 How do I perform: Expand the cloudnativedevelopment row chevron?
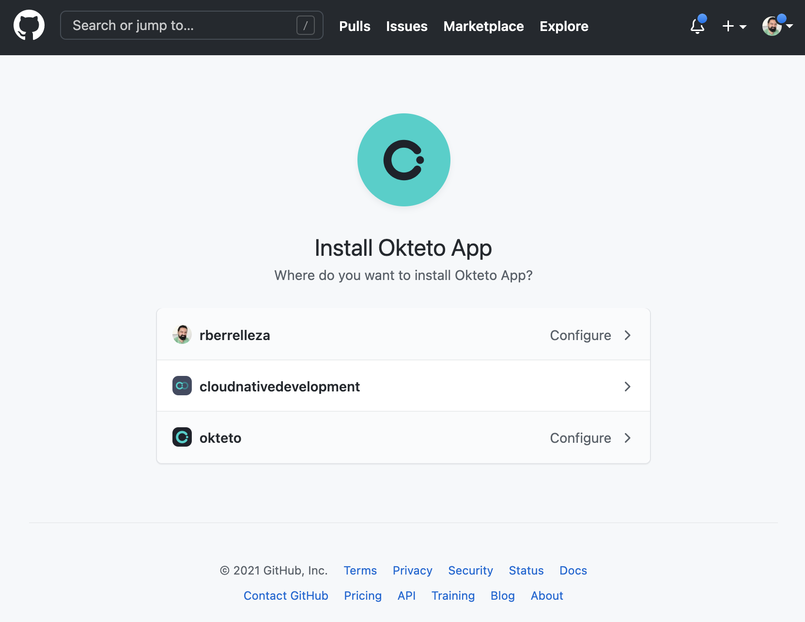click(628, 386)
